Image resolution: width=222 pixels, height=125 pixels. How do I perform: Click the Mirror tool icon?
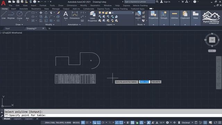[46, 17]
